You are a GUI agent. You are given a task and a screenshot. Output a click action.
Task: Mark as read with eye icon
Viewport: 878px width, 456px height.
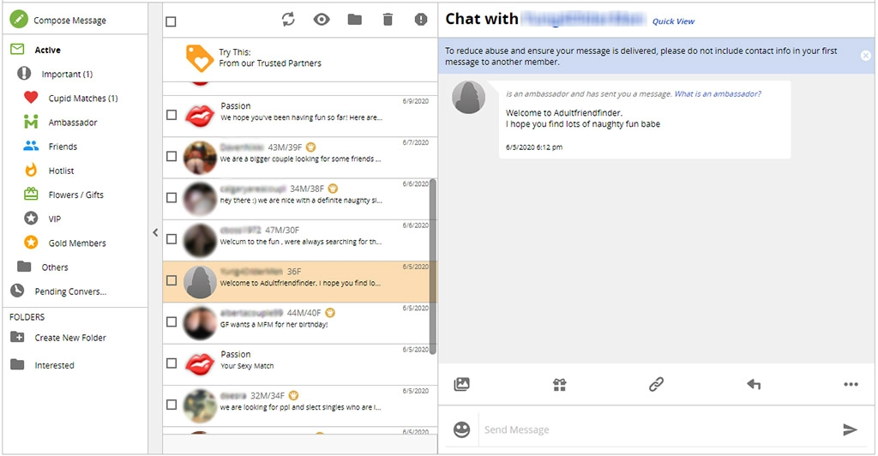pos(322,20)
